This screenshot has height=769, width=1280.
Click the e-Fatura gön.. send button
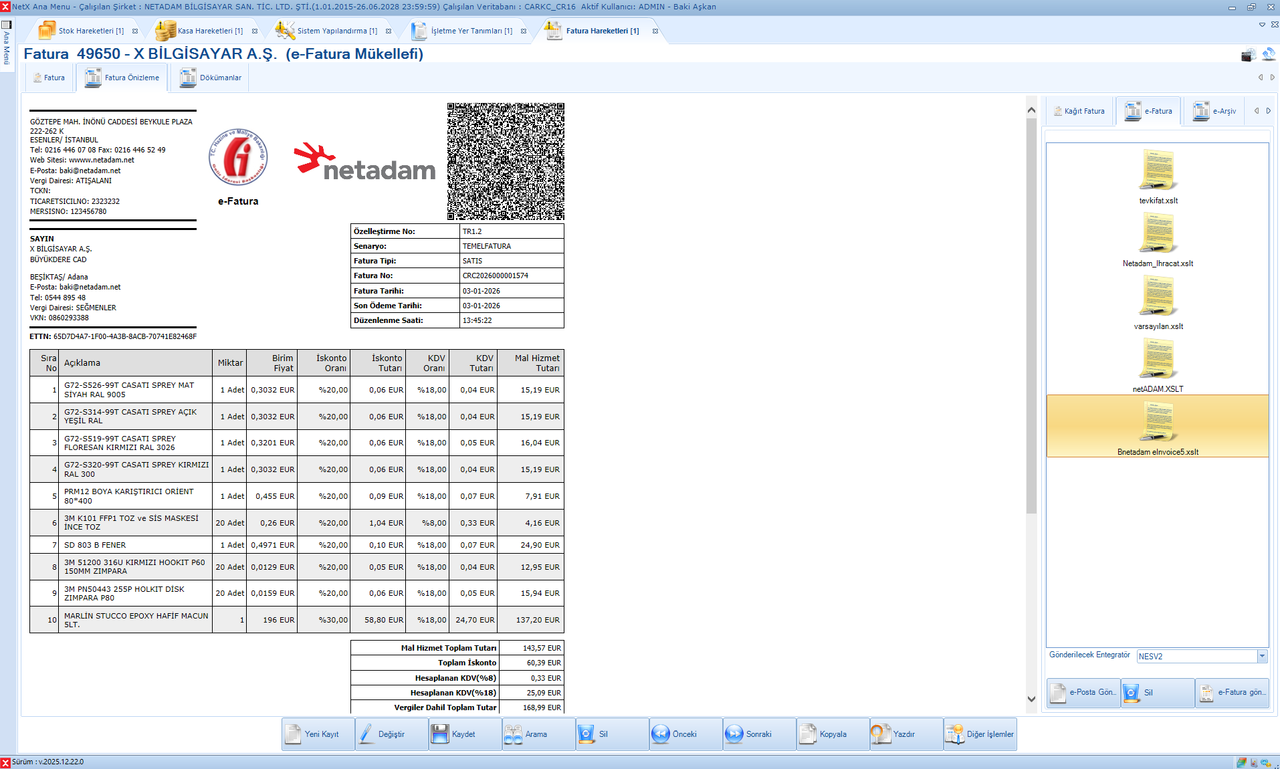pyautogui.click(x=1232, y=693)
